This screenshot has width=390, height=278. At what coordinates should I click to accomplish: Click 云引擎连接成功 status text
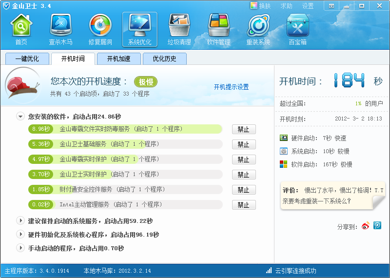tap(295, 271)
